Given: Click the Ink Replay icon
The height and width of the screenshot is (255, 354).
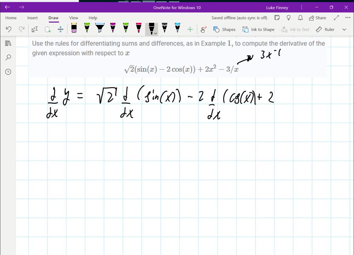Looking at the screenshot, I should click(204, 29).
